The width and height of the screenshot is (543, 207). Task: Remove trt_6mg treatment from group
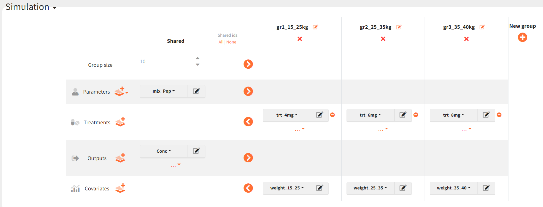pos(416,115)
